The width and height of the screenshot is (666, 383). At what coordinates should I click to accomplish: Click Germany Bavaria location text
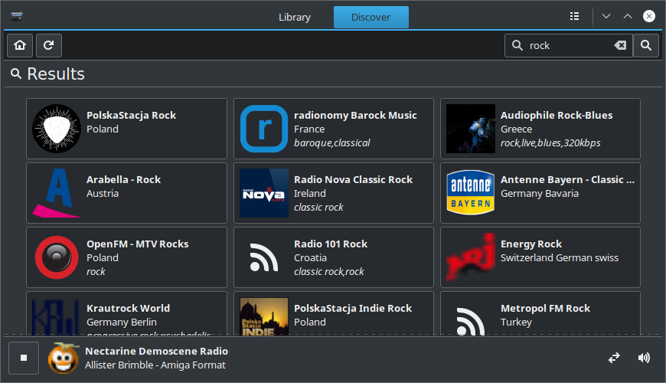pos(540,193)
